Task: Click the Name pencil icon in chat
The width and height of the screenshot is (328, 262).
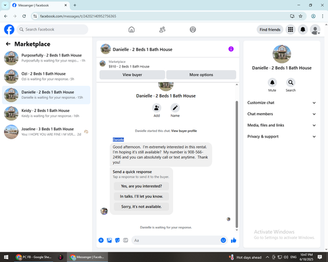Action: (175, 107)
